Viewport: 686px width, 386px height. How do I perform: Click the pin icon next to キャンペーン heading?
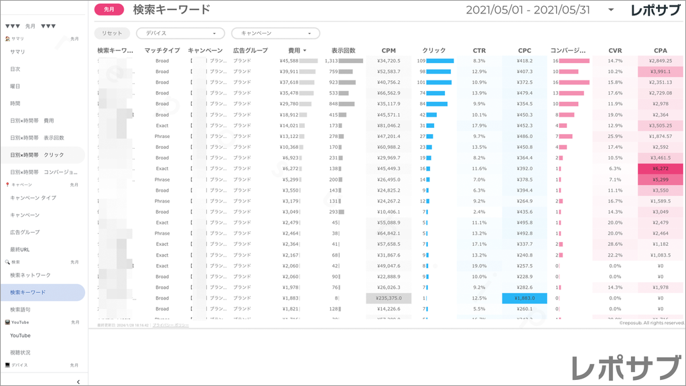(x=7, y=184)
